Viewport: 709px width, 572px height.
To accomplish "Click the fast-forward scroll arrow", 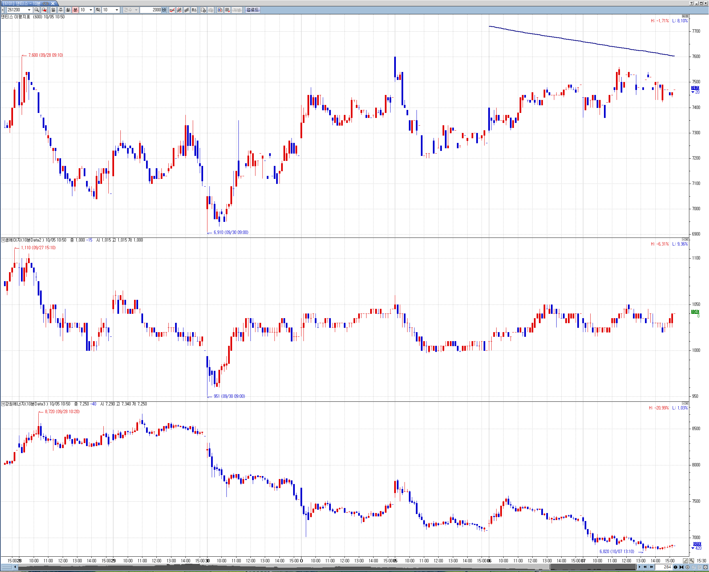I will [651, 567].
